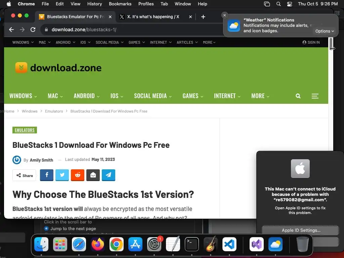Share article on Facebook

[x=46, y=175]
